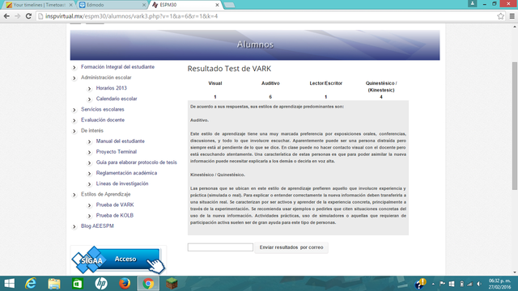Click chevron beside Prueba de VARK
Screen dimensions: 518x291
click(x=89, y=205)
